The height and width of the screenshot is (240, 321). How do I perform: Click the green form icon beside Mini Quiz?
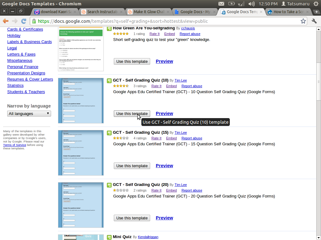(x=109, y=237)
